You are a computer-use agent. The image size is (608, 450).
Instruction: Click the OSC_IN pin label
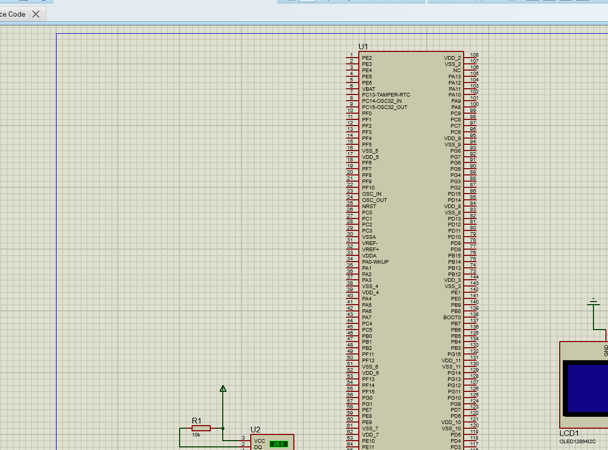(371, 194)
